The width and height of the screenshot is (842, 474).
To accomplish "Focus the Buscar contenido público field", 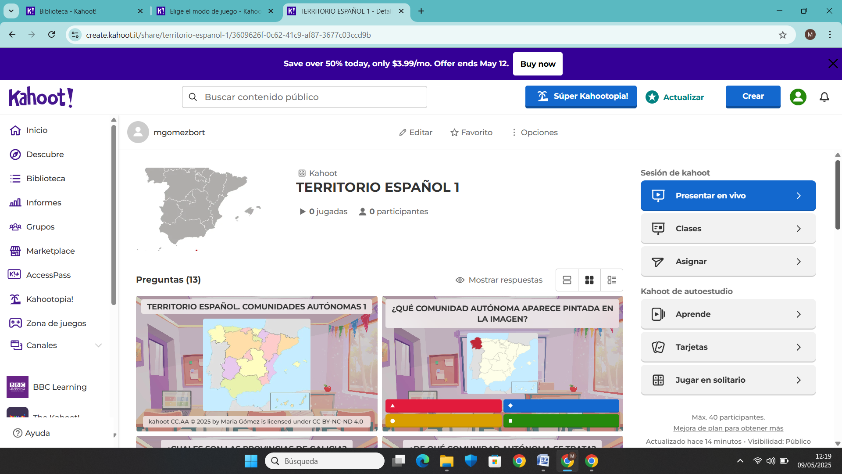I will coord(304,97).
